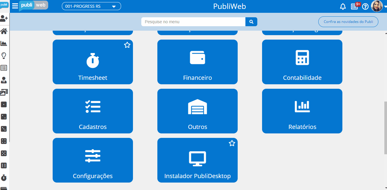Open the photo and film sidebar icon

[x=4, y=92]
